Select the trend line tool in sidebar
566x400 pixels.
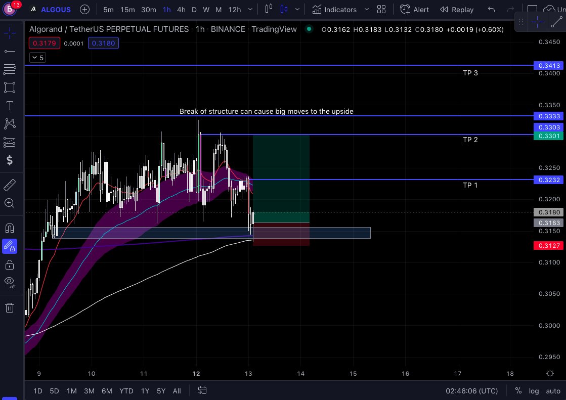tap(10, 52)
